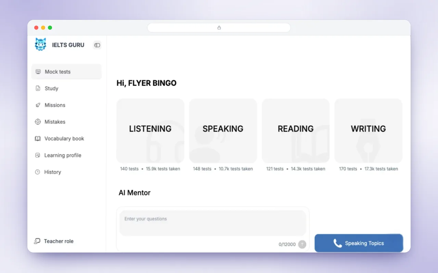
Task: Click the Mock tests monitor icon
Action: tap(38, 72)
